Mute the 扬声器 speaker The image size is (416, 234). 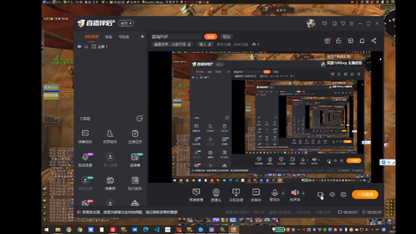[x=295, y=195]
